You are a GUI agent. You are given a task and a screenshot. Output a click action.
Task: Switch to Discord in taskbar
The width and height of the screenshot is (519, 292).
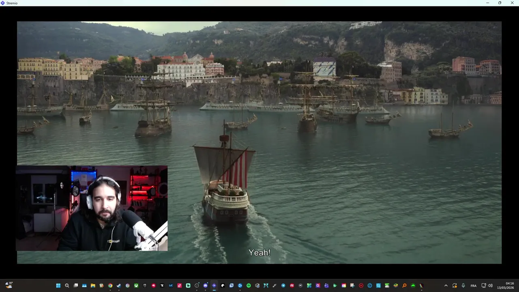pyautogui.click(x=205, y=286)
